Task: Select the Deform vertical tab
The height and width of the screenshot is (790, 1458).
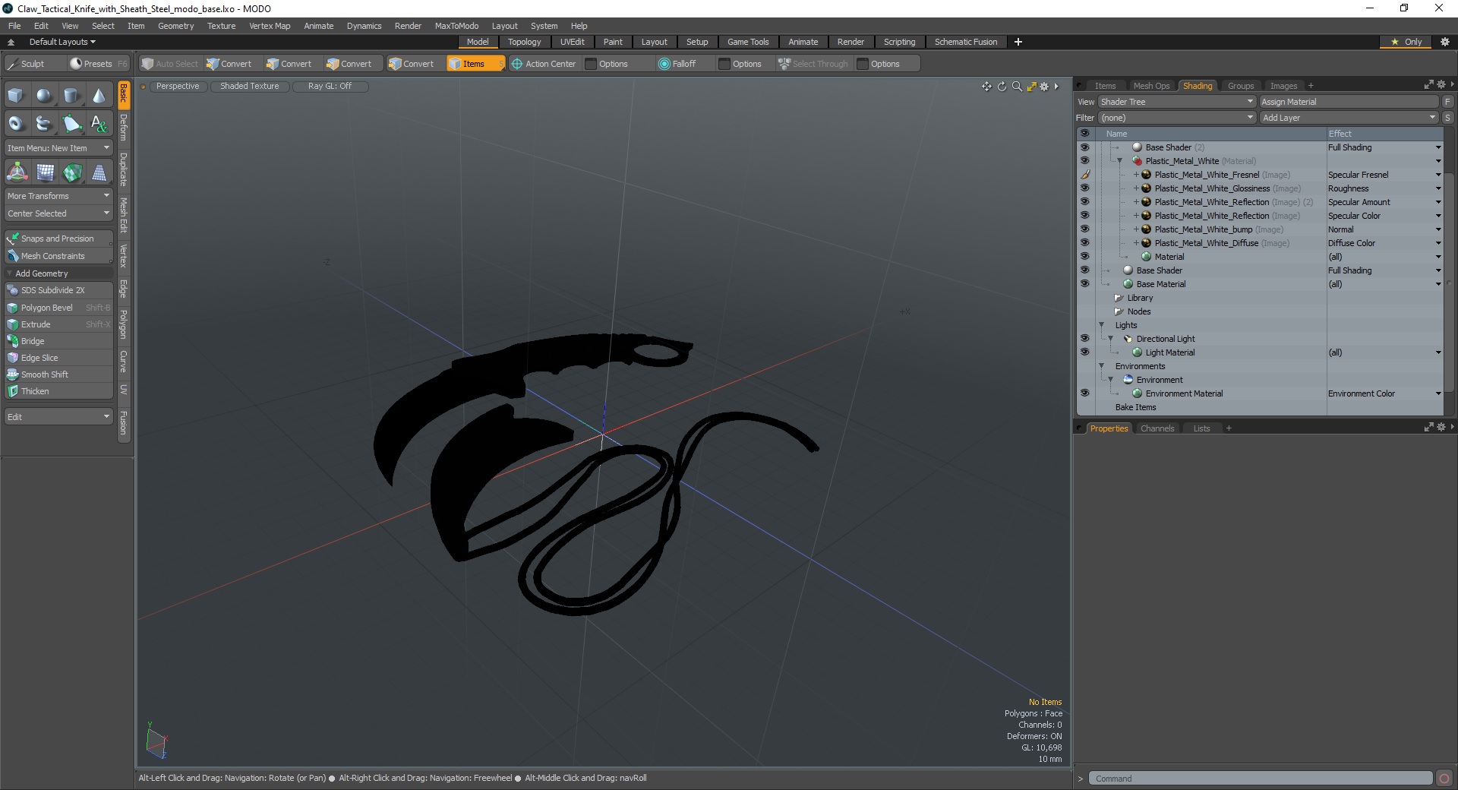Action: click(x=124, y=128)
